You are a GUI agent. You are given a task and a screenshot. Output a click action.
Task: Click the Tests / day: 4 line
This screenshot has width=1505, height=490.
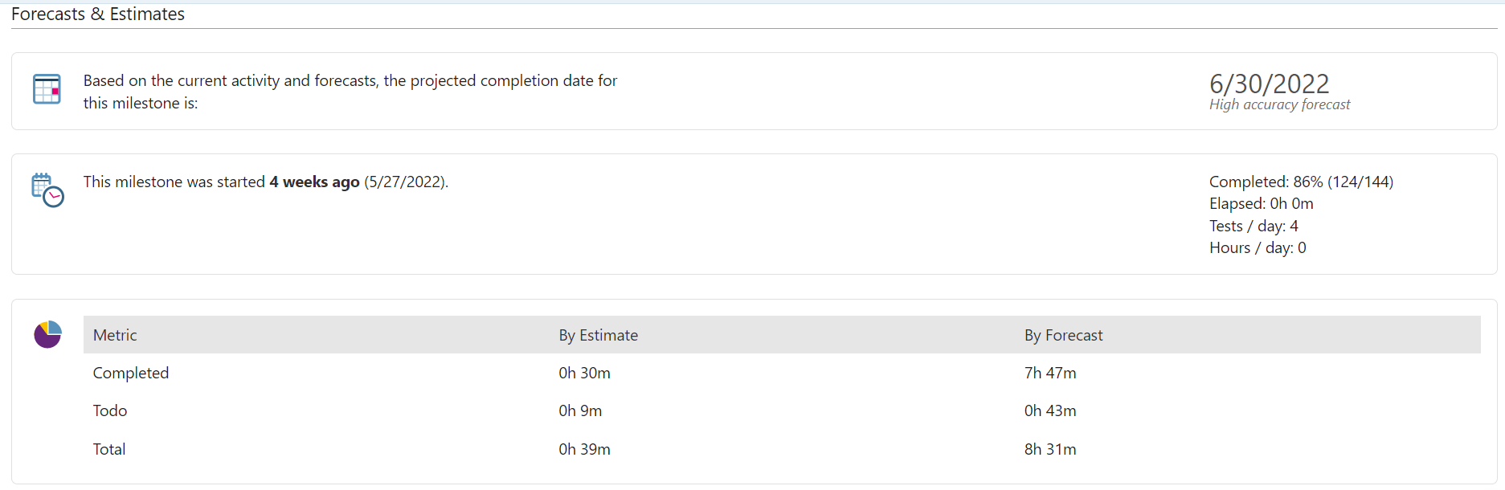(x=1253, y=227)
